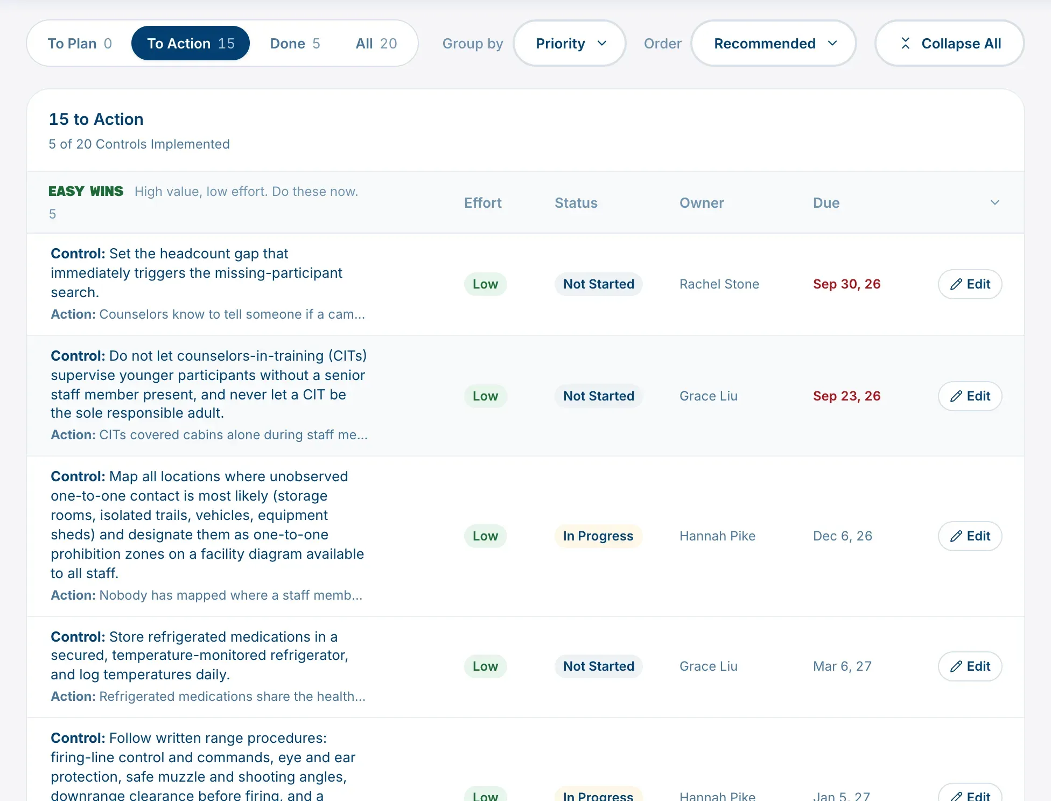The height and width of the screenshot is (801, 1051).
Task: Click Action: Counselors know to tell someone
Action: pos(208,314)
